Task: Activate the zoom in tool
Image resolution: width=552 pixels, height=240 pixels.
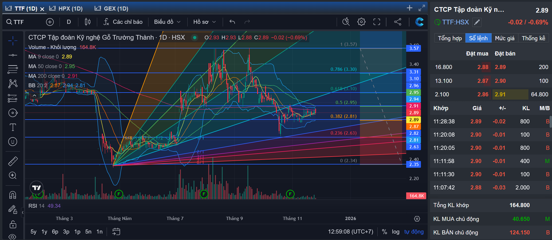Action: 13,175
